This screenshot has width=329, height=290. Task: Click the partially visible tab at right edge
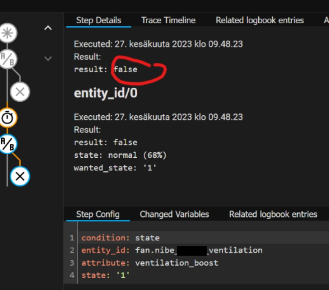(325, 20)
